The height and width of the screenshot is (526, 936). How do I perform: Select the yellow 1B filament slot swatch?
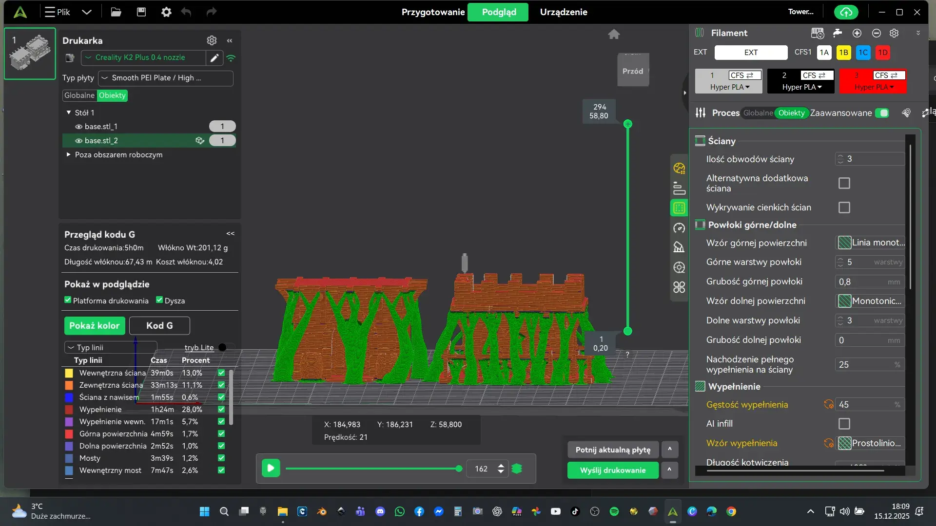843,53
